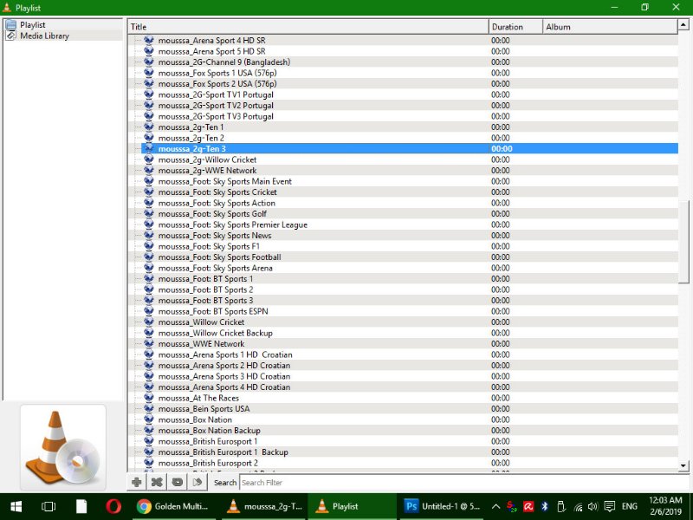Toggle the loop playlist button
The height and width of the screenshot is (520, 693).
178,482
